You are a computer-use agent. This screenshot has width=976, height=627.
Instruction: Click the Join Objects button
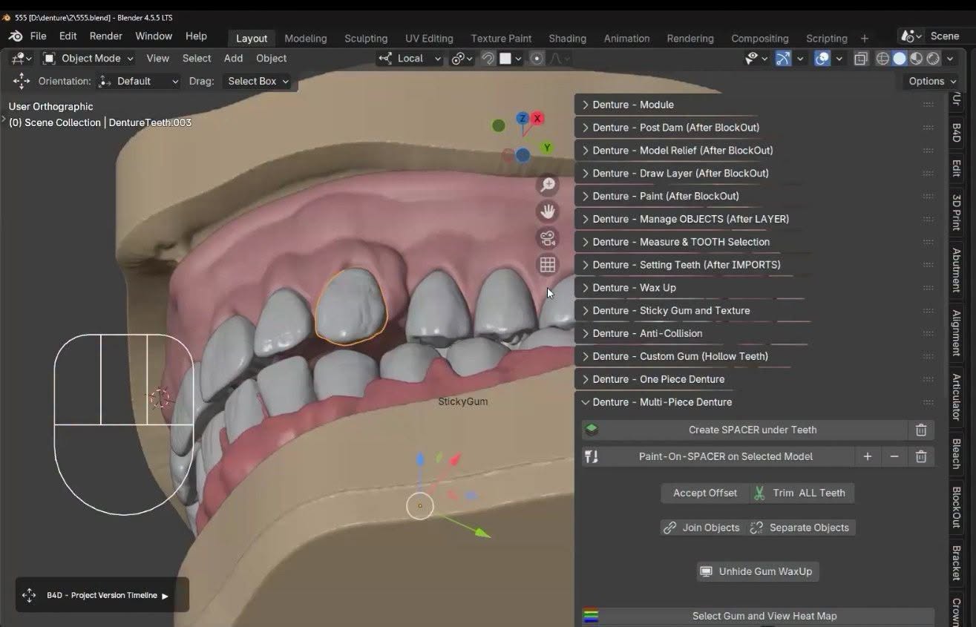point(703,528)
